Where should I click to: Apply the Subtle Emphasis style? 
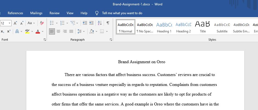[241, 27]
